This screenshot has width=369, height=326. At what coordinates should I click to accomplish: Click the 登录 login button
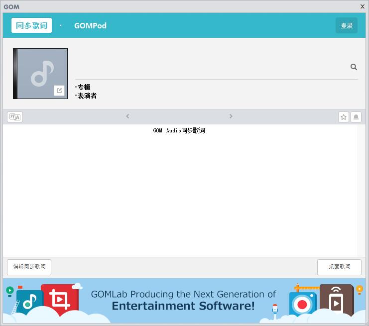coord(347,25)
